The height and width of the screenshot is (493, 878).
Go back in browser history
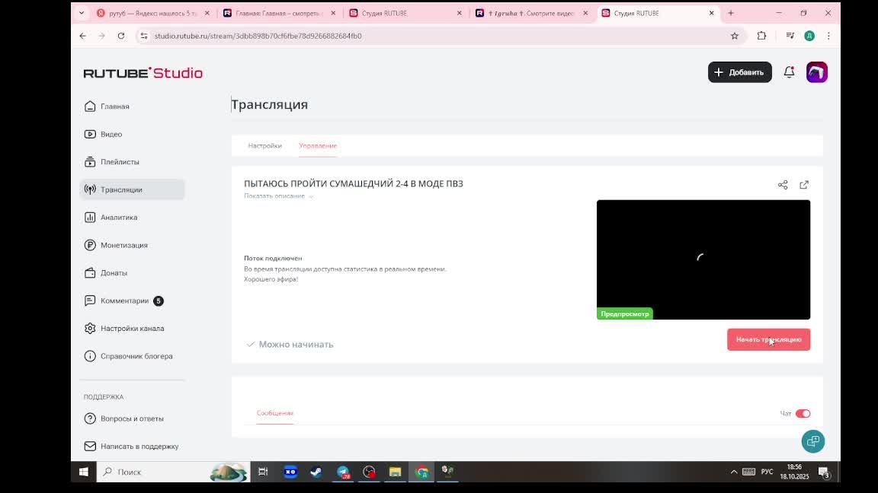(x=83, y=36)
